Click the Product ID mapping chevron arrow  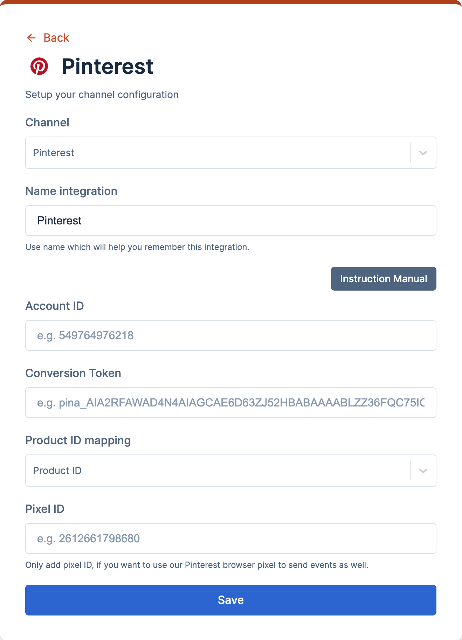[423, 471]
